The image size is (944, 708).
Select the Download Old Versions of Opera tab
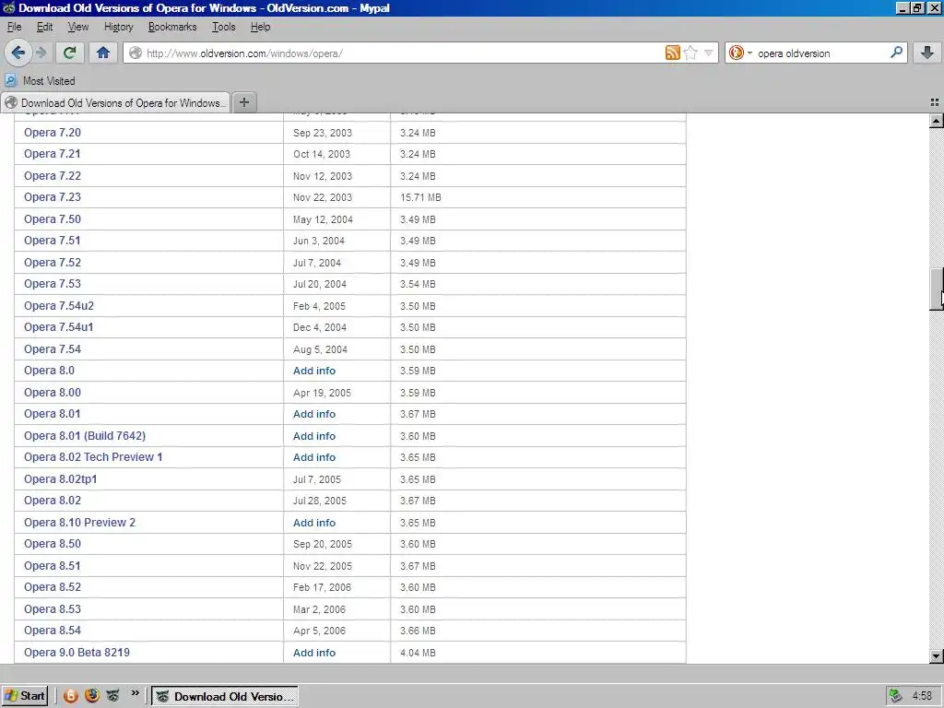115,103
